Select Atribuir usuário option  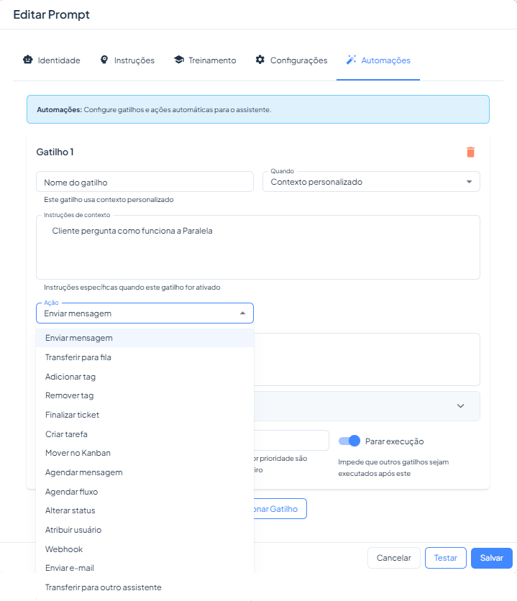pyautogui.click(x=145, y=530)
